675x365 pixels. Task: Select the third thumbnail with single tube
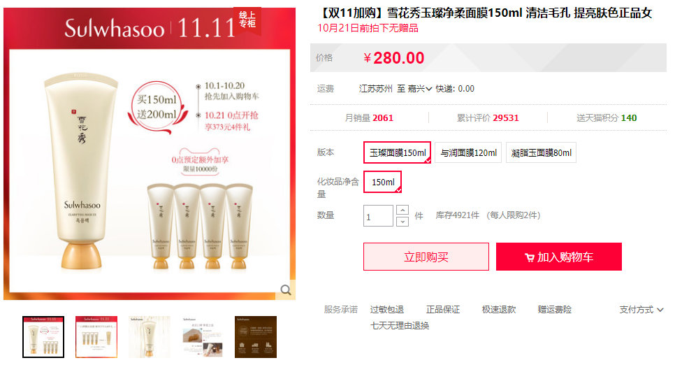(x=150, y=337)
